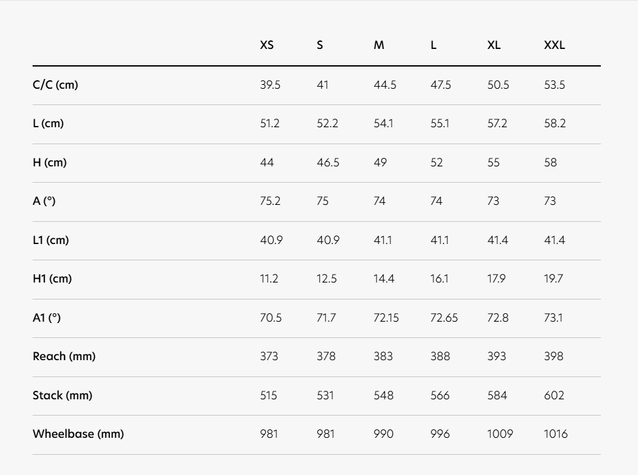Click the 57.2 L value for XL
This screenshot has width=638, height=475.
(497, 123)
